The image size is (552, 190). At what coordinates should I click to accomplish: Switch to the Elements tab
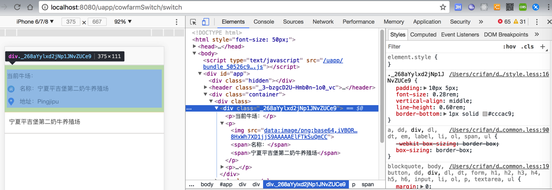[x=233, y=22]
